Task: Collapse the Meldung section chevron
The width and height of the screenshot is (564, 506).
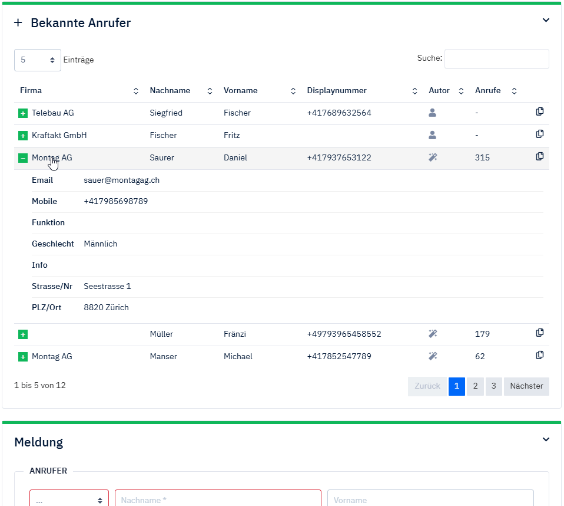Action: 546,440
